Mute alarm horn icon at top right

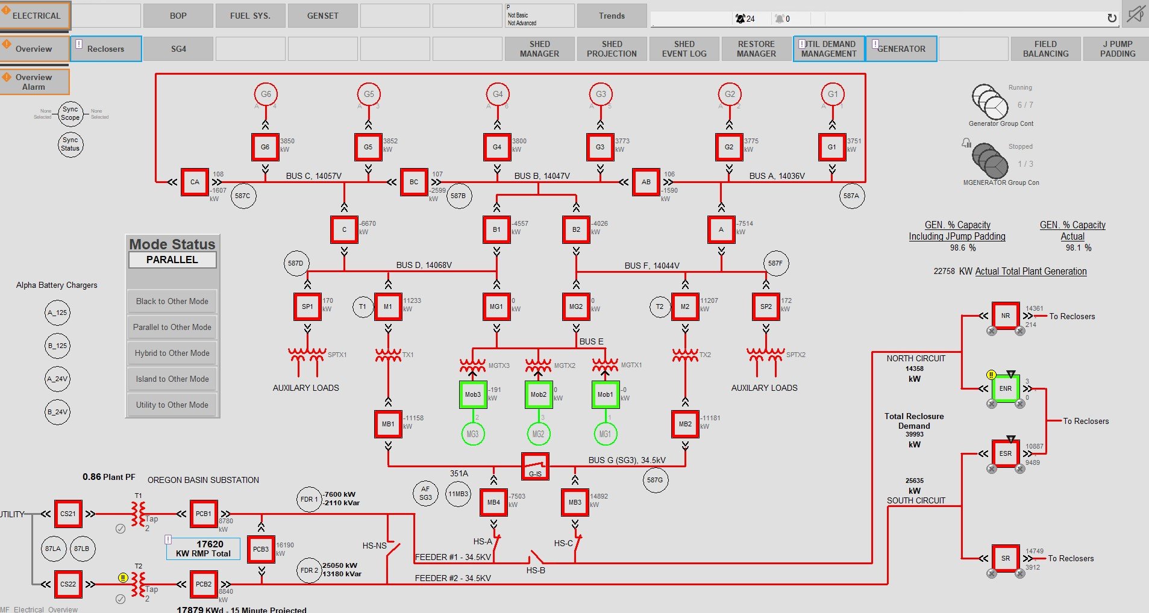click(1136, 14)
